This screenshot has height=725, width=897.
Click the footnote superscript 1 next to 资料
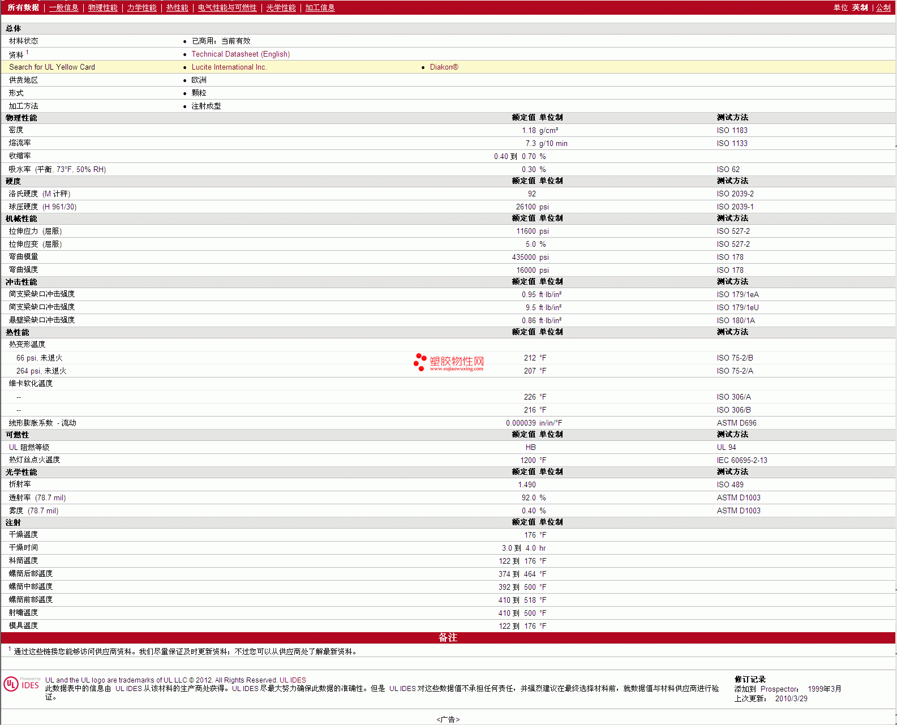27,52
